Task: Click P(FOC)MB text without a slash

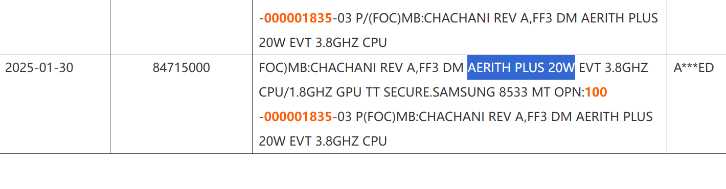Action: click(376, 117)
